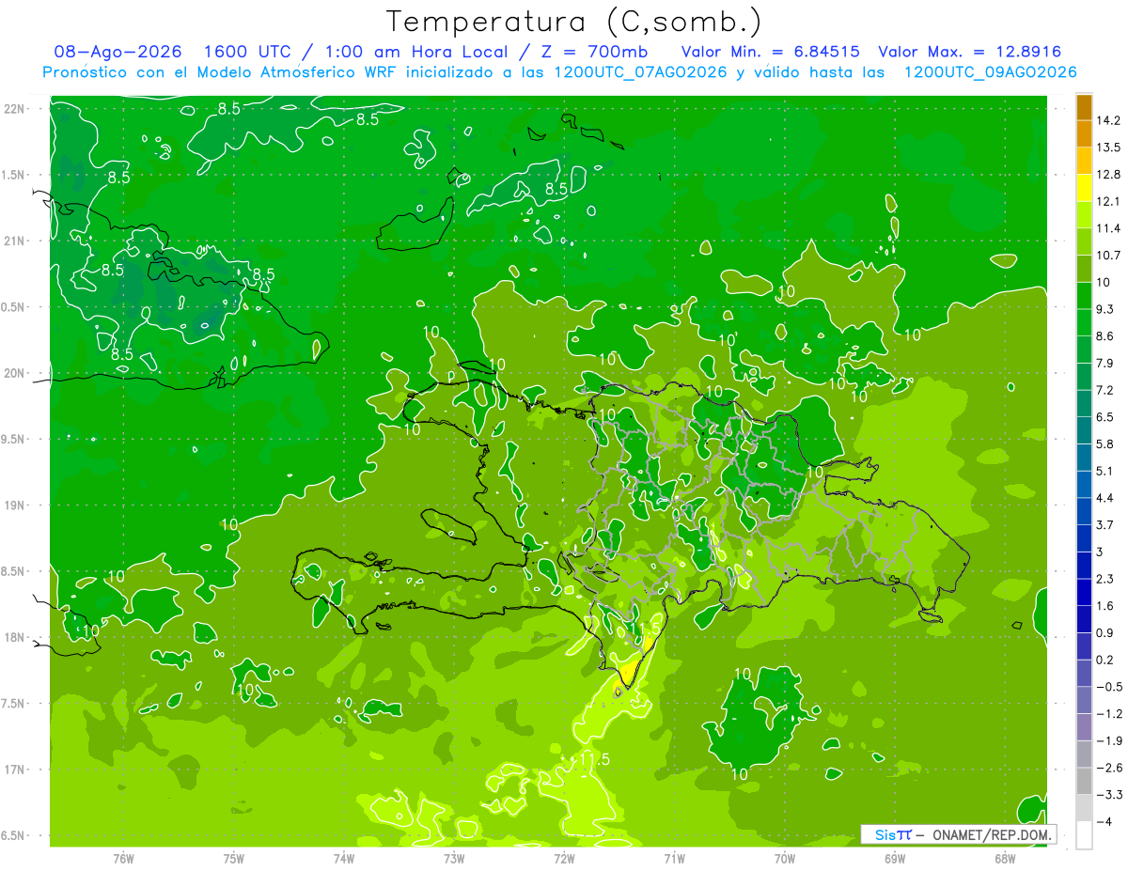
Task: Click the '5.1' colorbar value
Action: pos(1105,472)
